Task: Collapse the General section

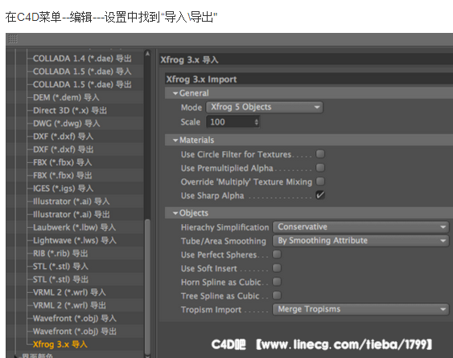Action: click(175, 93)
